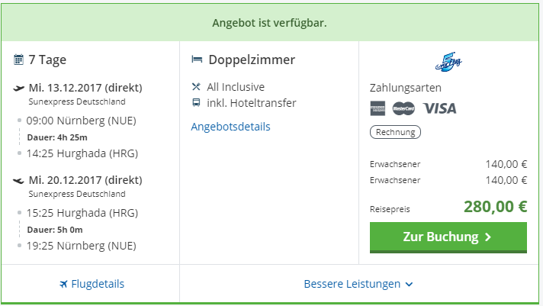
Task: Click the 5vorFlug tour operator logo
Action: 447,60
